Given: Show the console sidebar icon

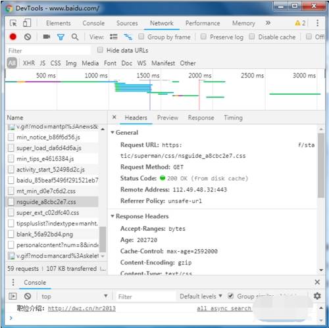Looking at the screenshot, I should coord(13,296).
